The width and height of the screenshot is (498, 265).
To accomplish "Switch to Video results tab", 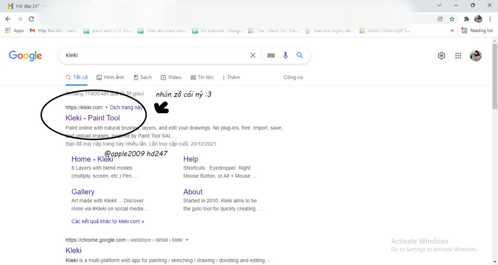I will click(171, 77).
